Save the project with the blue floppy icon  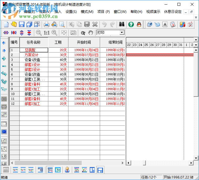pyautogui.click(x=22, y=24)
